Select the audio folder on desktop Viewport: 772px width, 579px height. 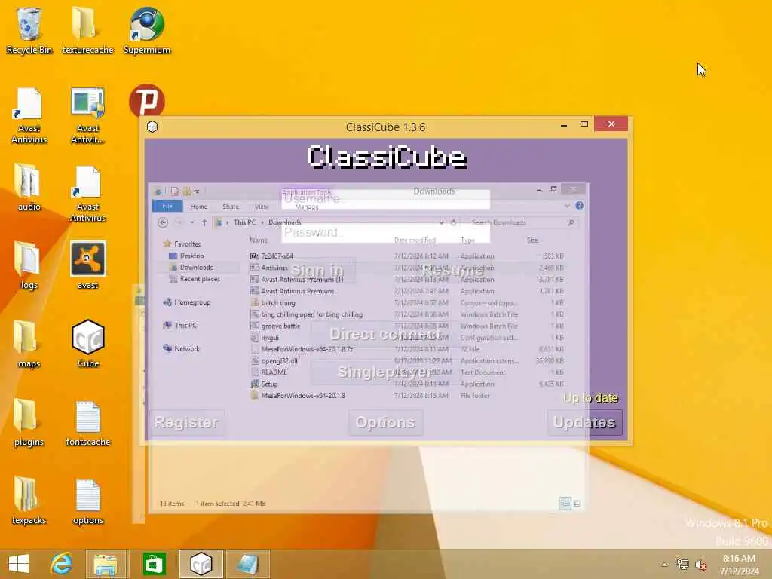pos(29,187)
